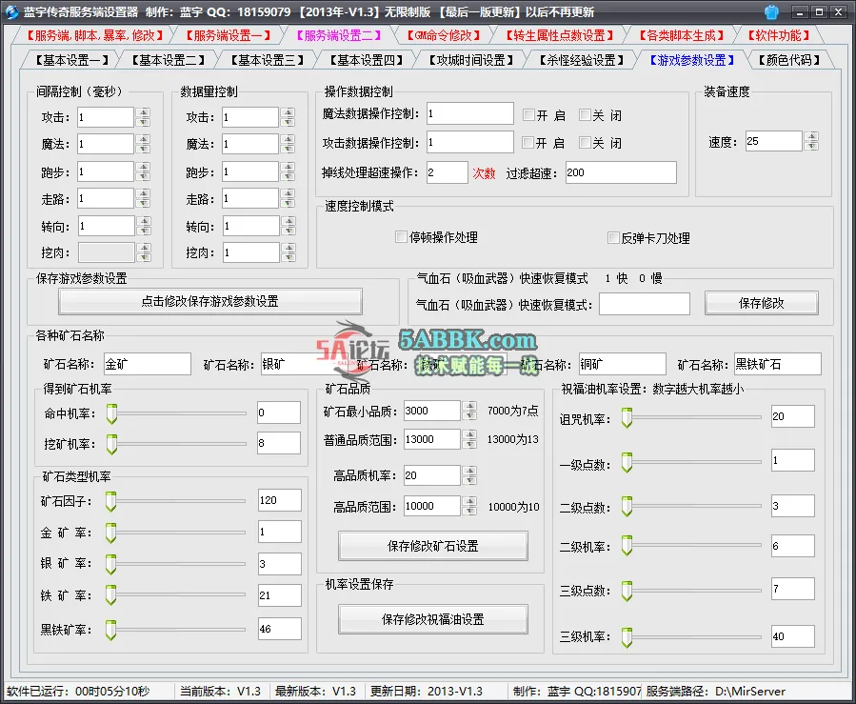Enable the 开启 checkbox for 魔法数据操作控制
Image resolution: width=856 pixels, height=704 pixels.
click(529, 113)
